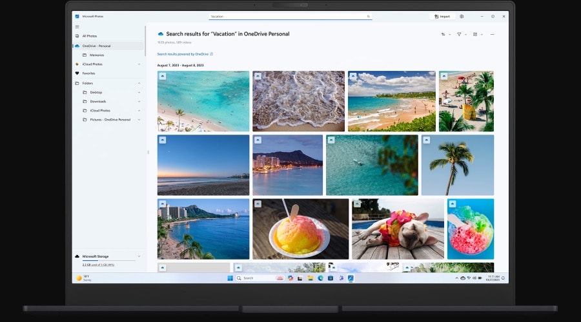Open Microsoft Edge from the taskbar
The height and width of the screenshot is (322, 581).
320,278
